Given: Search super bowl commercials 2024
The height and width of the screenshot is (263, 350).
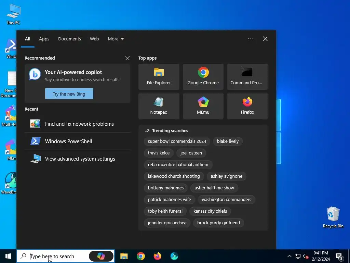Looking at the screenshot, I should [177, 141].
